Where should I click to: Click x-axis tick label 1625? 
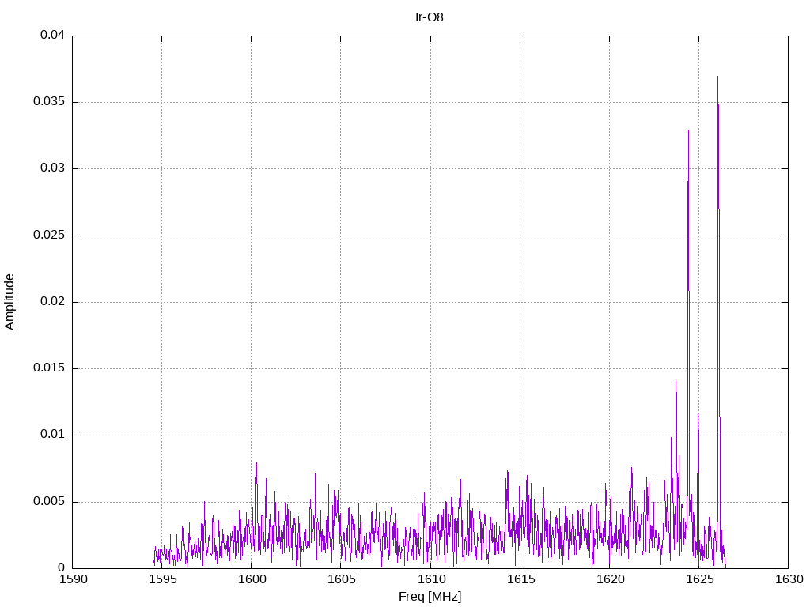[699, 579]
